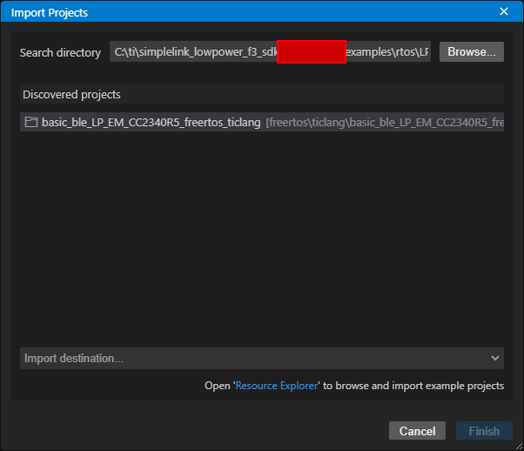Click the chevron on Import destination
Screen dimensions: 524x451
pyautogui.click(x=495, y=358)
